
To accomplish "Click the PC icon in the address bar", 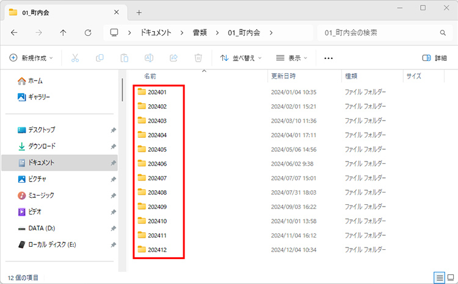I will pyautogui.click(x=114, y=33).
